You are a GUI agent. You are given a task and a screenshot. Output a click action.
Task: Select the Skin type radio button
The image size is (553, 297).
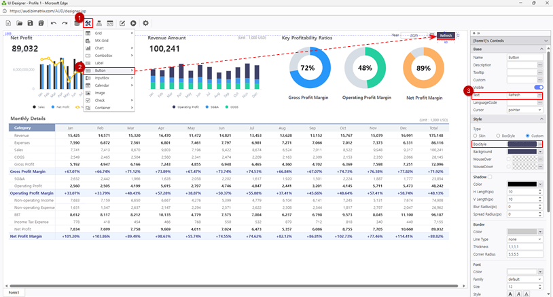point(476,136)
